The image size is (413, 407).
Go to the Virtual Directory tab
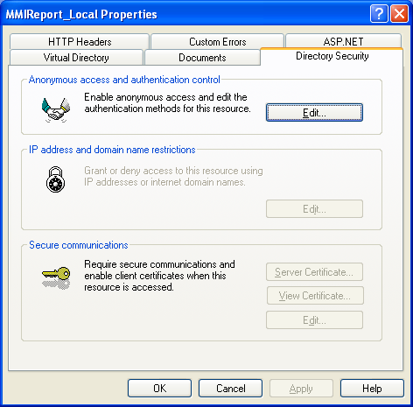(x=76, y=57)
